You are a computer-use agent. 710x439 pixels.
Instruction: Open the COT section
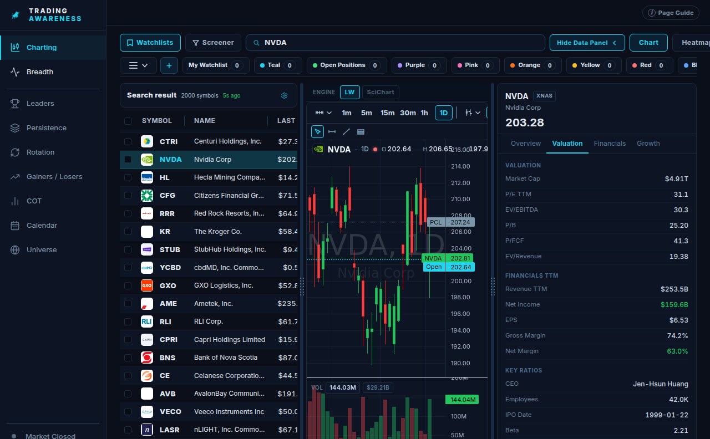[53, 201]
